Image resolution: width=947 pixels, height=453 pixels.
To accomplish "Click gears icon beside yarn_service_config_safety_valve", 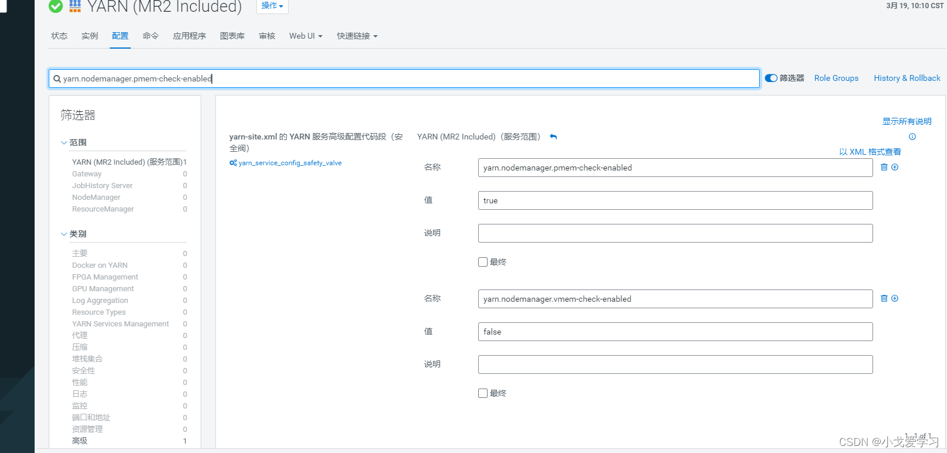I will tap(233, 163).
